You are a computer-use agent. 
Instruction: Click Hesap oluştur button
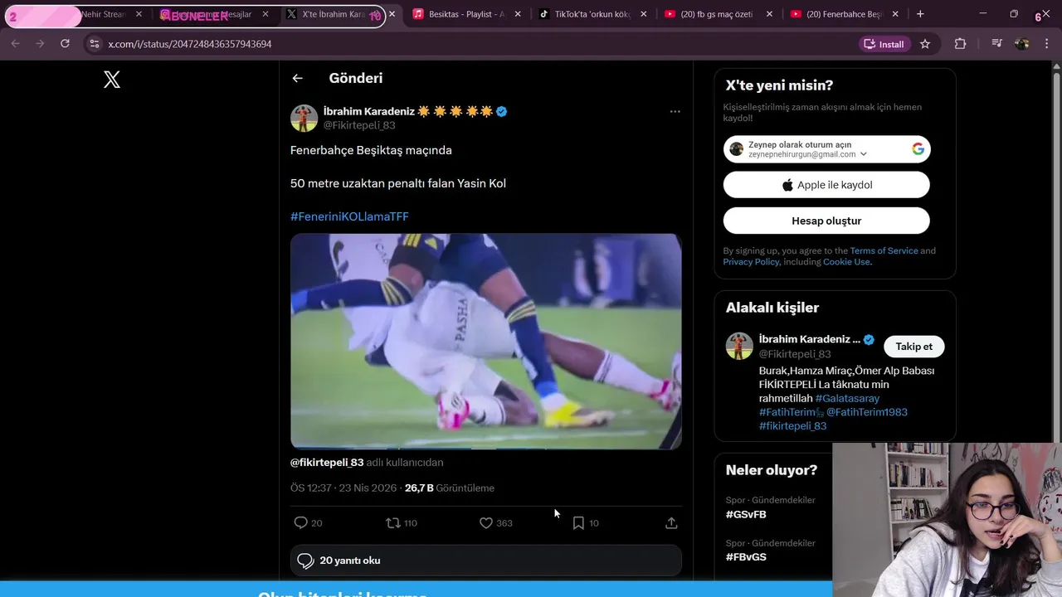[826, 221]
